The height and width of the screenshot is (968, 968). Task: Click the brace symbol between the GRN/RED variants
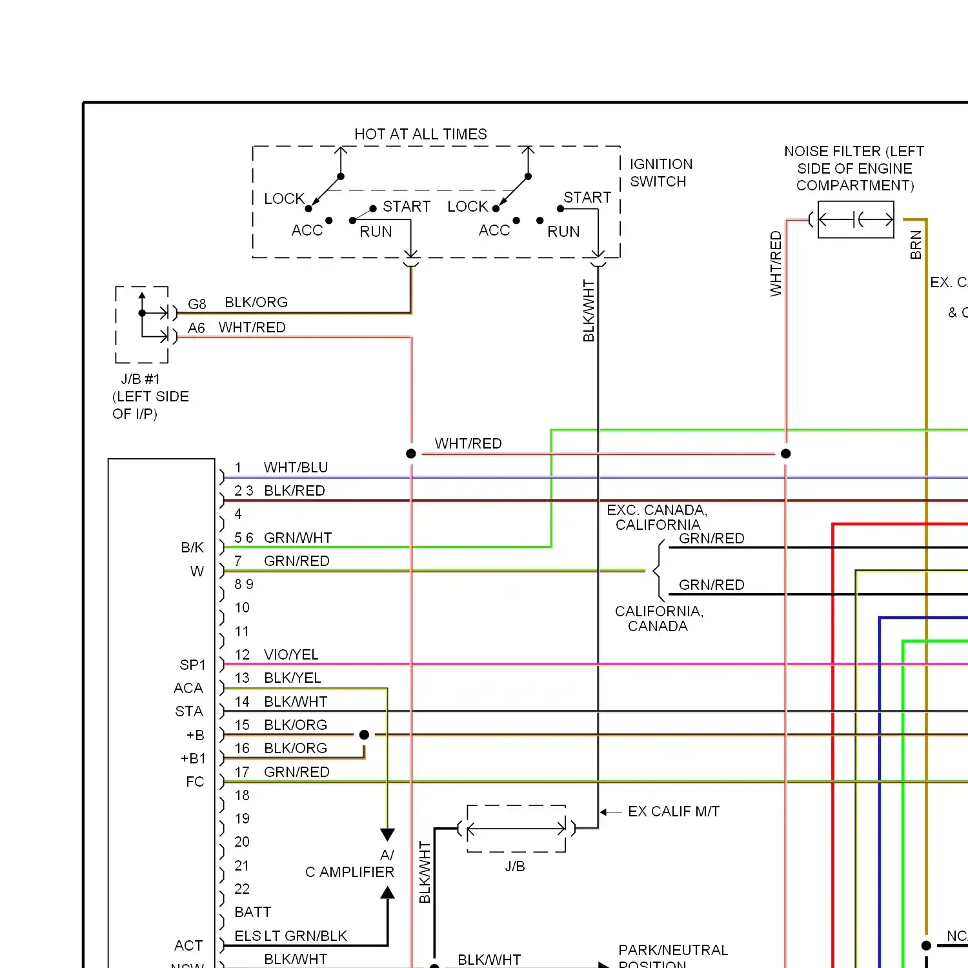tap(658, 570)
